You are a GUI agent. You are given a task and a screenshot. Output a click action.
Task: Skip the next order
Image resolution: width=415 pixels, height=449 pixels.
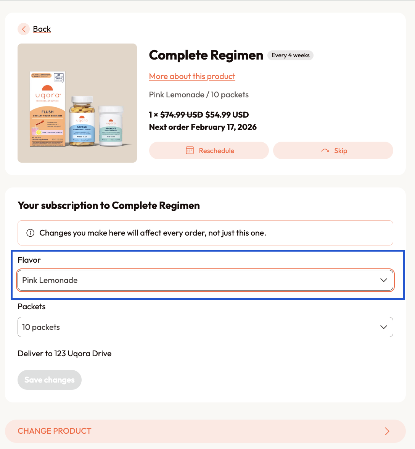333,150
